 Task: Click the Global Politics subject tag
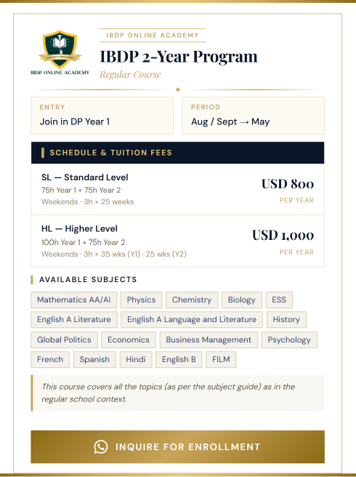64,340
